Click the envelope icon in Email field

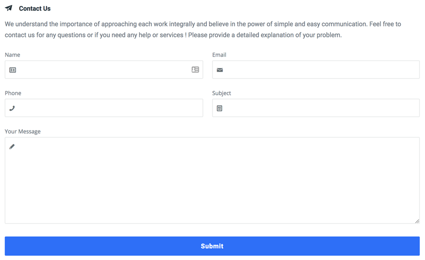[220, 70]
